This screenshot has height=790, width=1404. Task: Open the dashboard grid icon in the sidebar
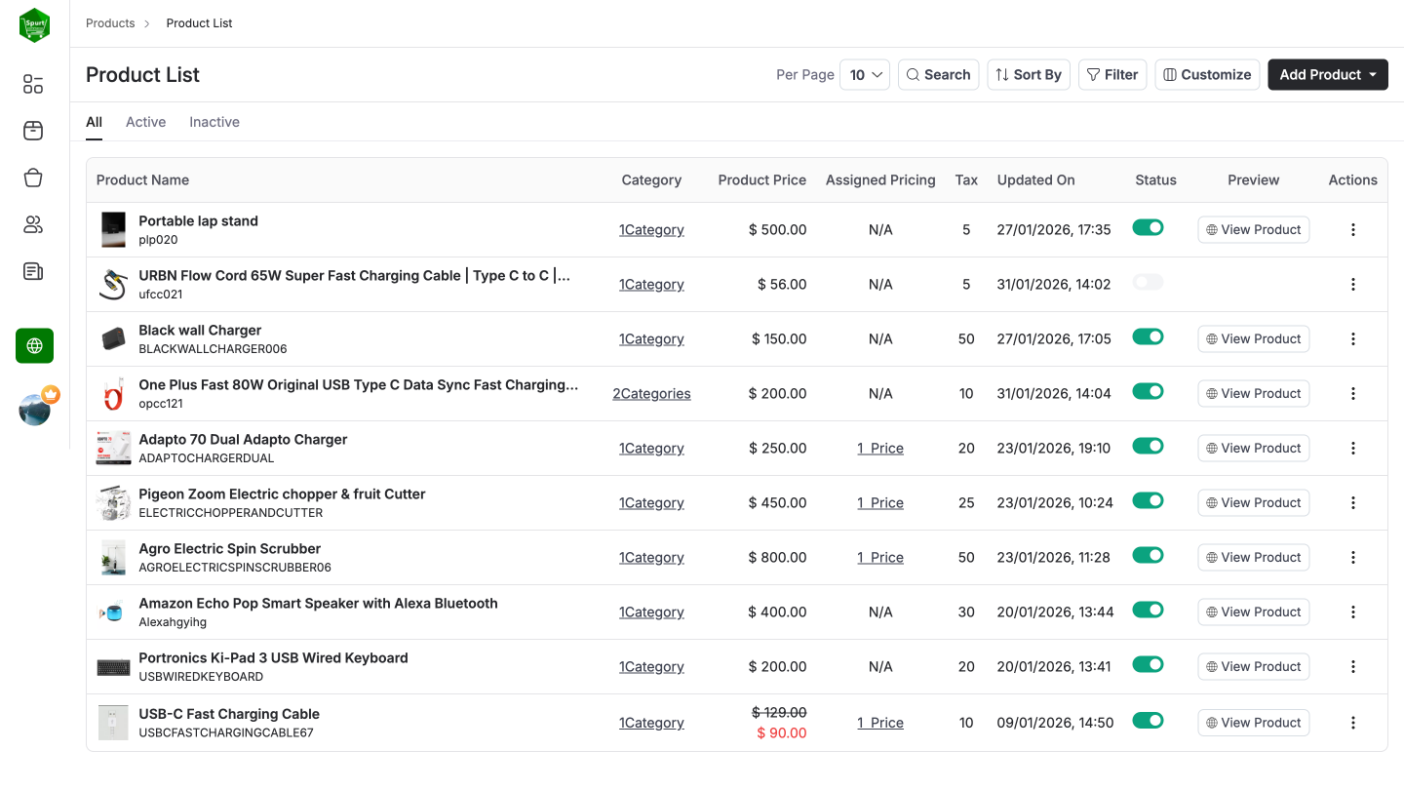tap(32, 84)
